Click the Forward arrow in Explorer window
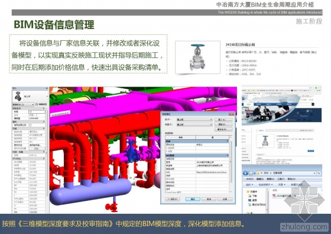The height and width of the screenshot is (234, 331). tap(251, 173)
